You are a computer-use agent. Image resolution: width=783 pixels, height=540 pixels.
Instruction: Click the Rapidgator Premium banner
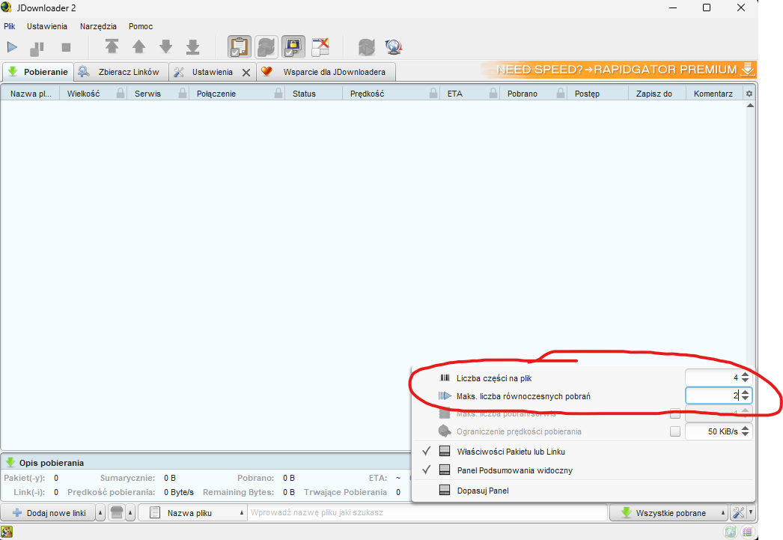coord(619,70)
